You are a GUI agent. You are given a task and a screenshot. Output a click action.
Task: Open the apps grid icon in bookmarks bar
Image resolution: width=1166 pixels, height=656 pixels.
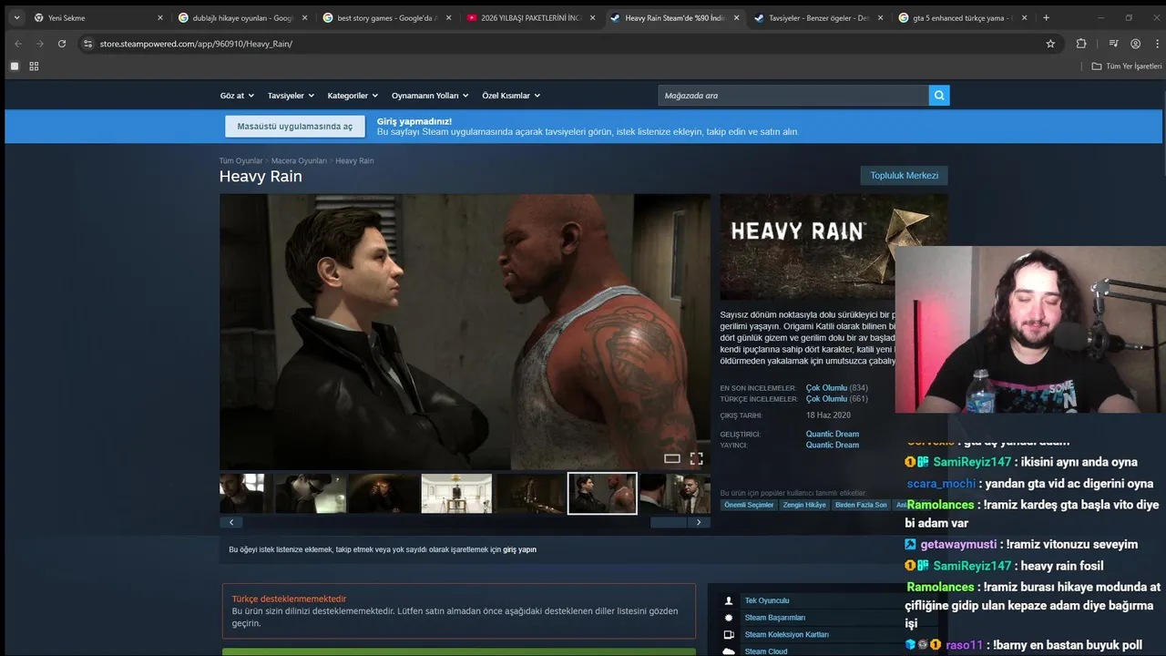click(x=34, y=67)
